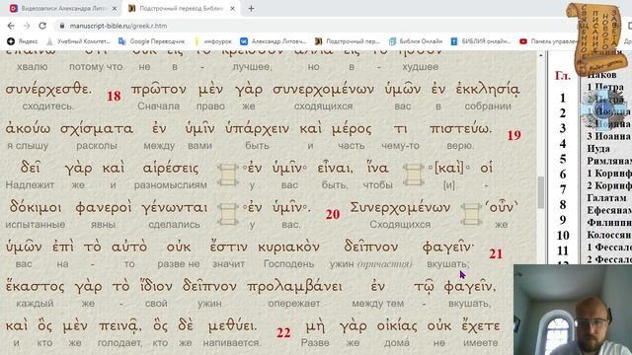
Task: Click verse number 18
Action: pyautogui.click(x=114, y=97)
